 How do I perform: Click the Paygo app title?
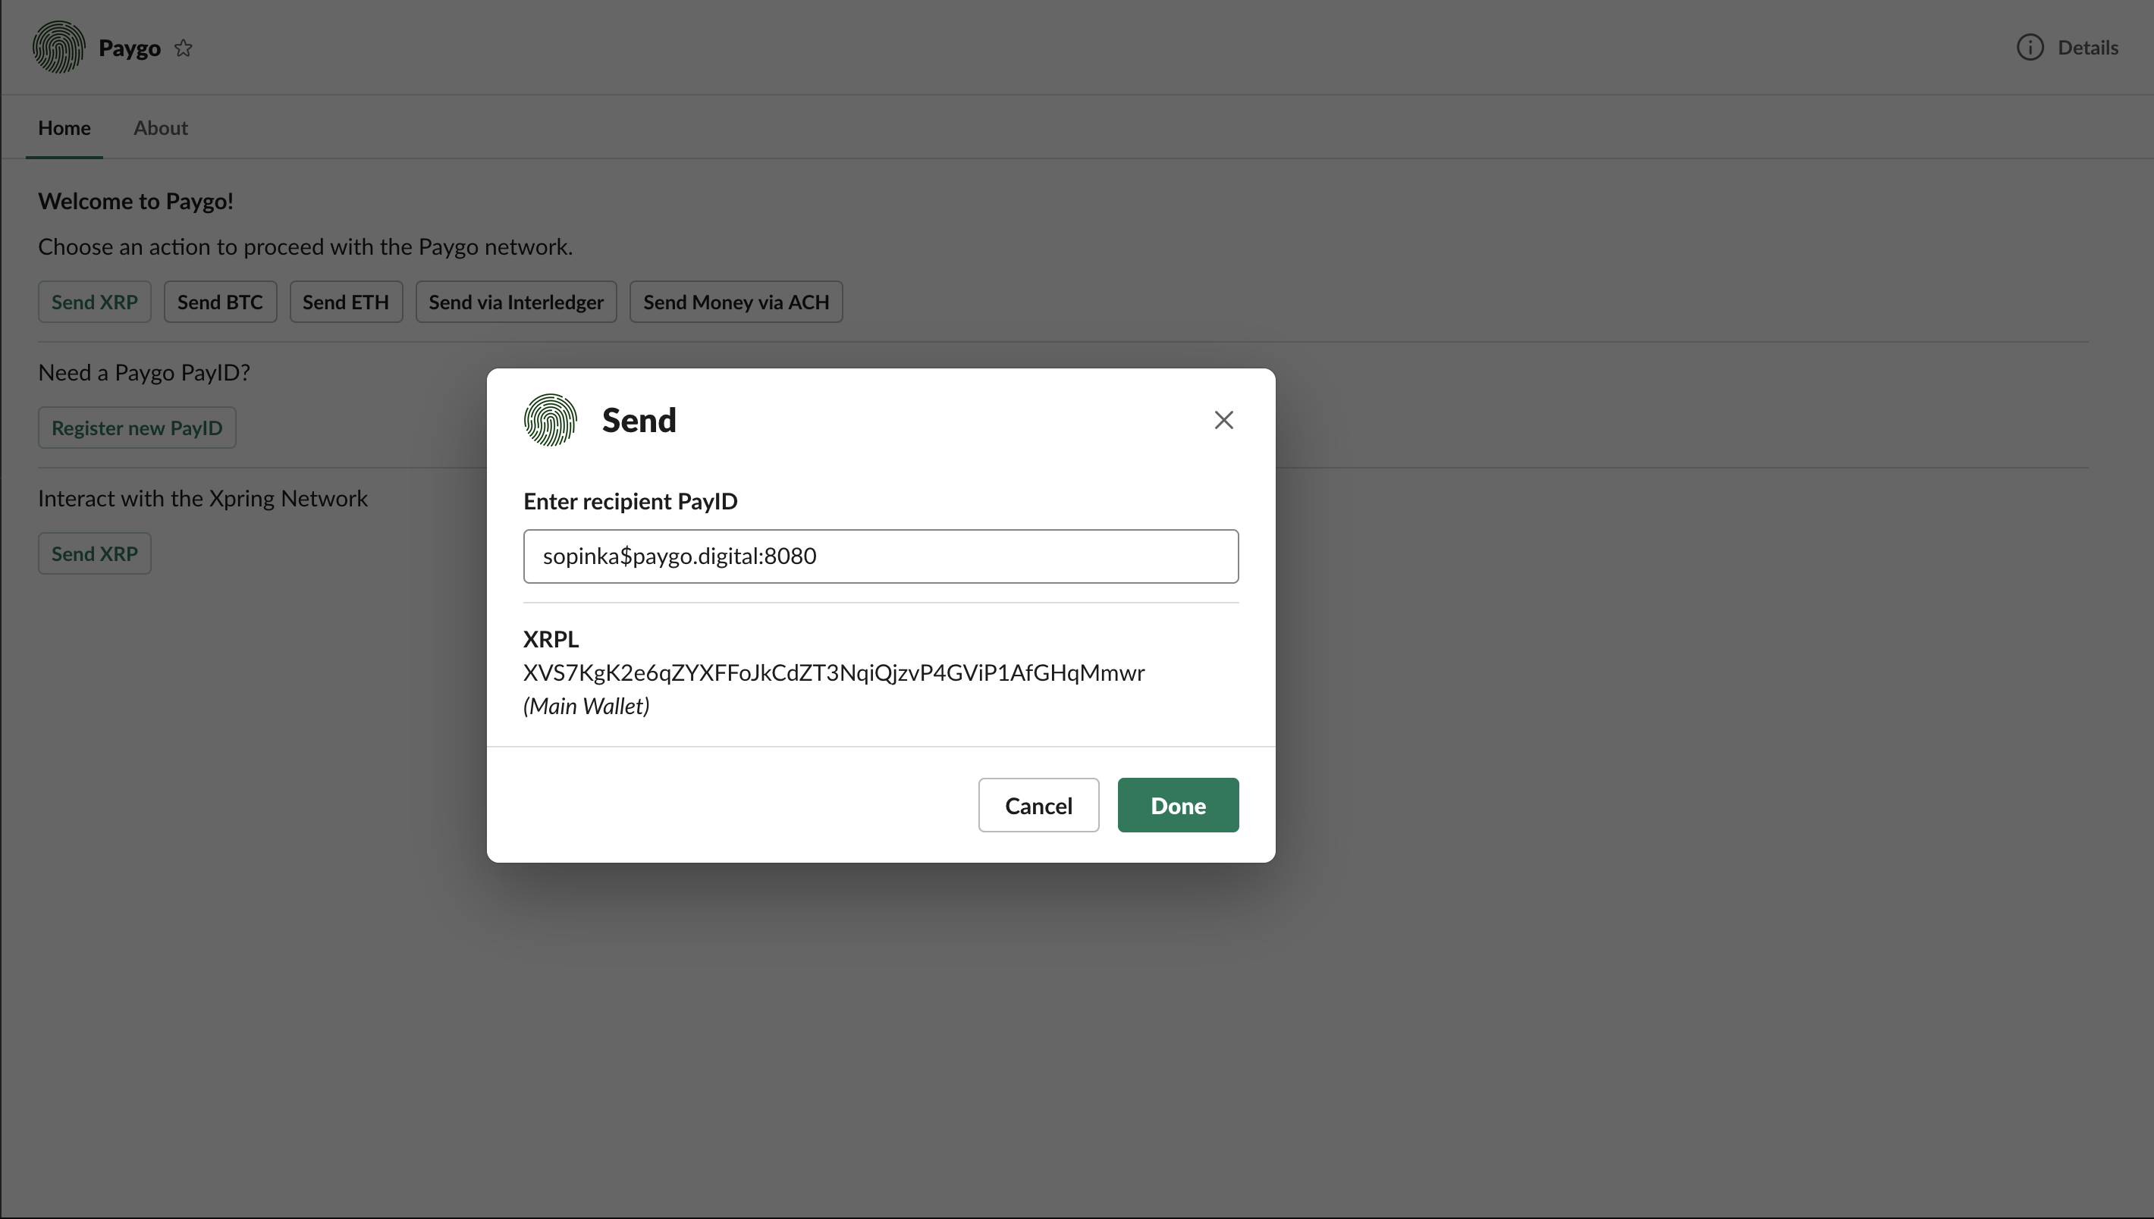point(129,48)
